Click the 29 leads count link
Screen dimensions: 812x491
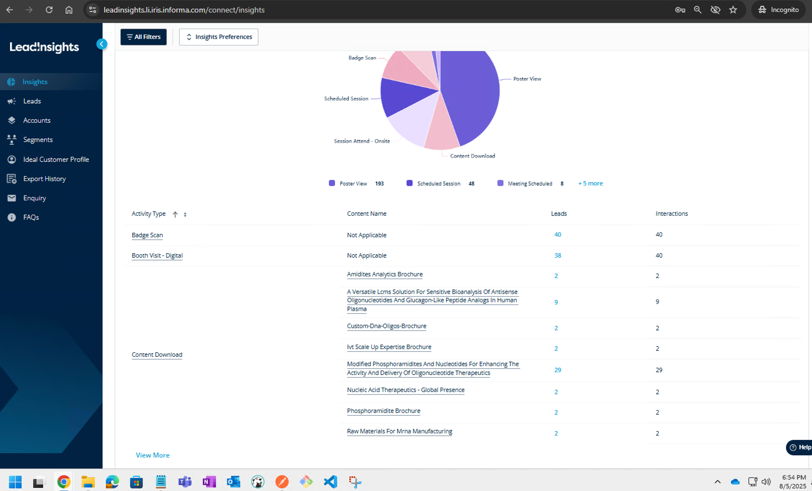tap(557, 370)
